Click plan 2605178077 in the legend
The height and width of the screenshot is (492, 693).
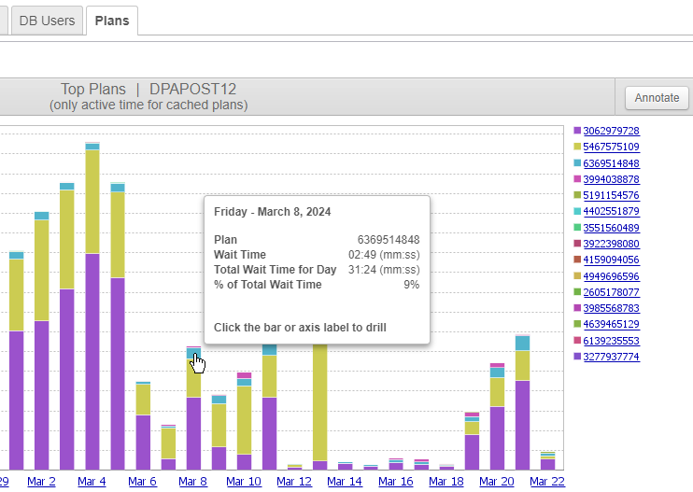pos(611,292)
